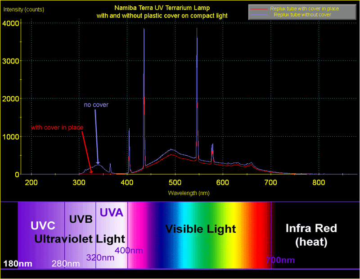
Task: Click the x-axis value 600
Action: coord(223,183)
